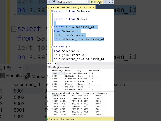Viewport: 161px width, 121px height.
Task: Click the Parse checkmark icon
Action: coord(110,2)
